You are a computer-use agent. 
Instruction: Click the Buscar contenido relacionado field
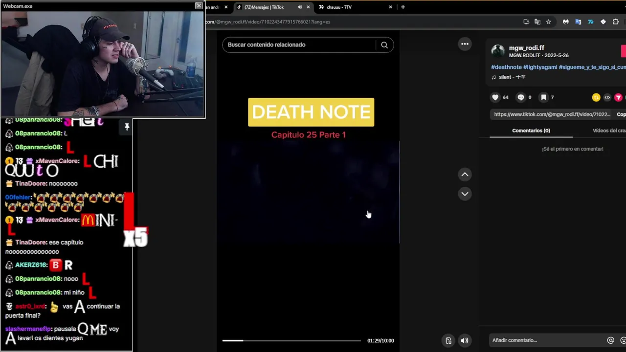tap(299, 45)
